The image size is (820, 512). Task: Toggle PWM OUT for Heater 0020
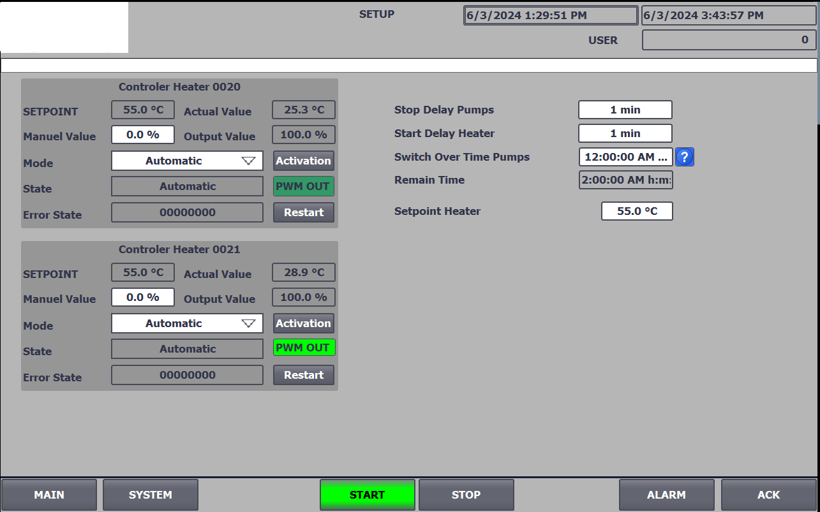point(304,186)
